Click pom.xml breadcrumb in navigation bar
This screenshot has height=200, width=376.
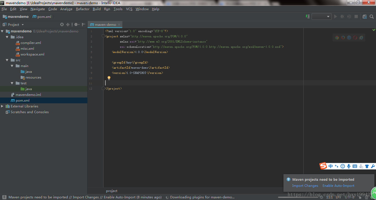pyautogui.click(x=42, y=16)
